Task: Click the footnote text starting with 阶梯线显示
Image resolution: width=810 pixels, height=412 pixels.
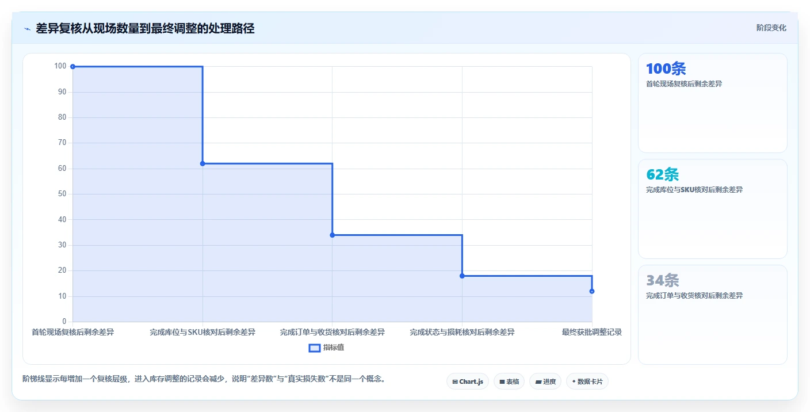Action: click(x=204, y=379)
